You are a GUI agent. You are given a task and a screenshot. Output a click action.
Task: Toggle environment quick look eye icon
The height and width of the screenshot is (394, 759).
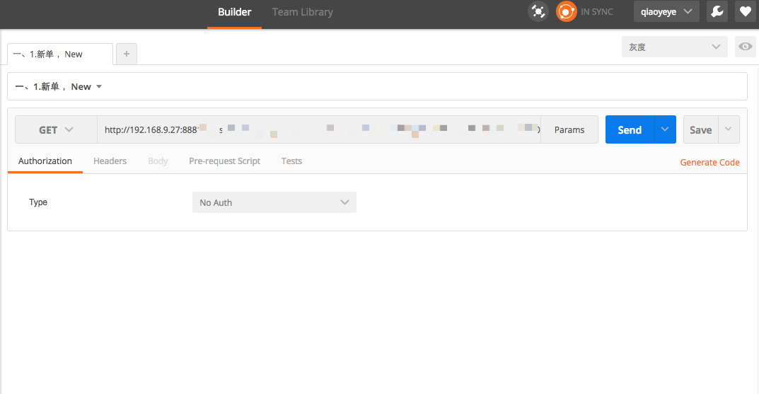tap(745, 47)
